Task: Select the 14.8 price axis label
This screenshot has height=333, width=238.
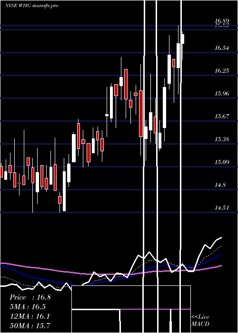Action: (220, 185)
